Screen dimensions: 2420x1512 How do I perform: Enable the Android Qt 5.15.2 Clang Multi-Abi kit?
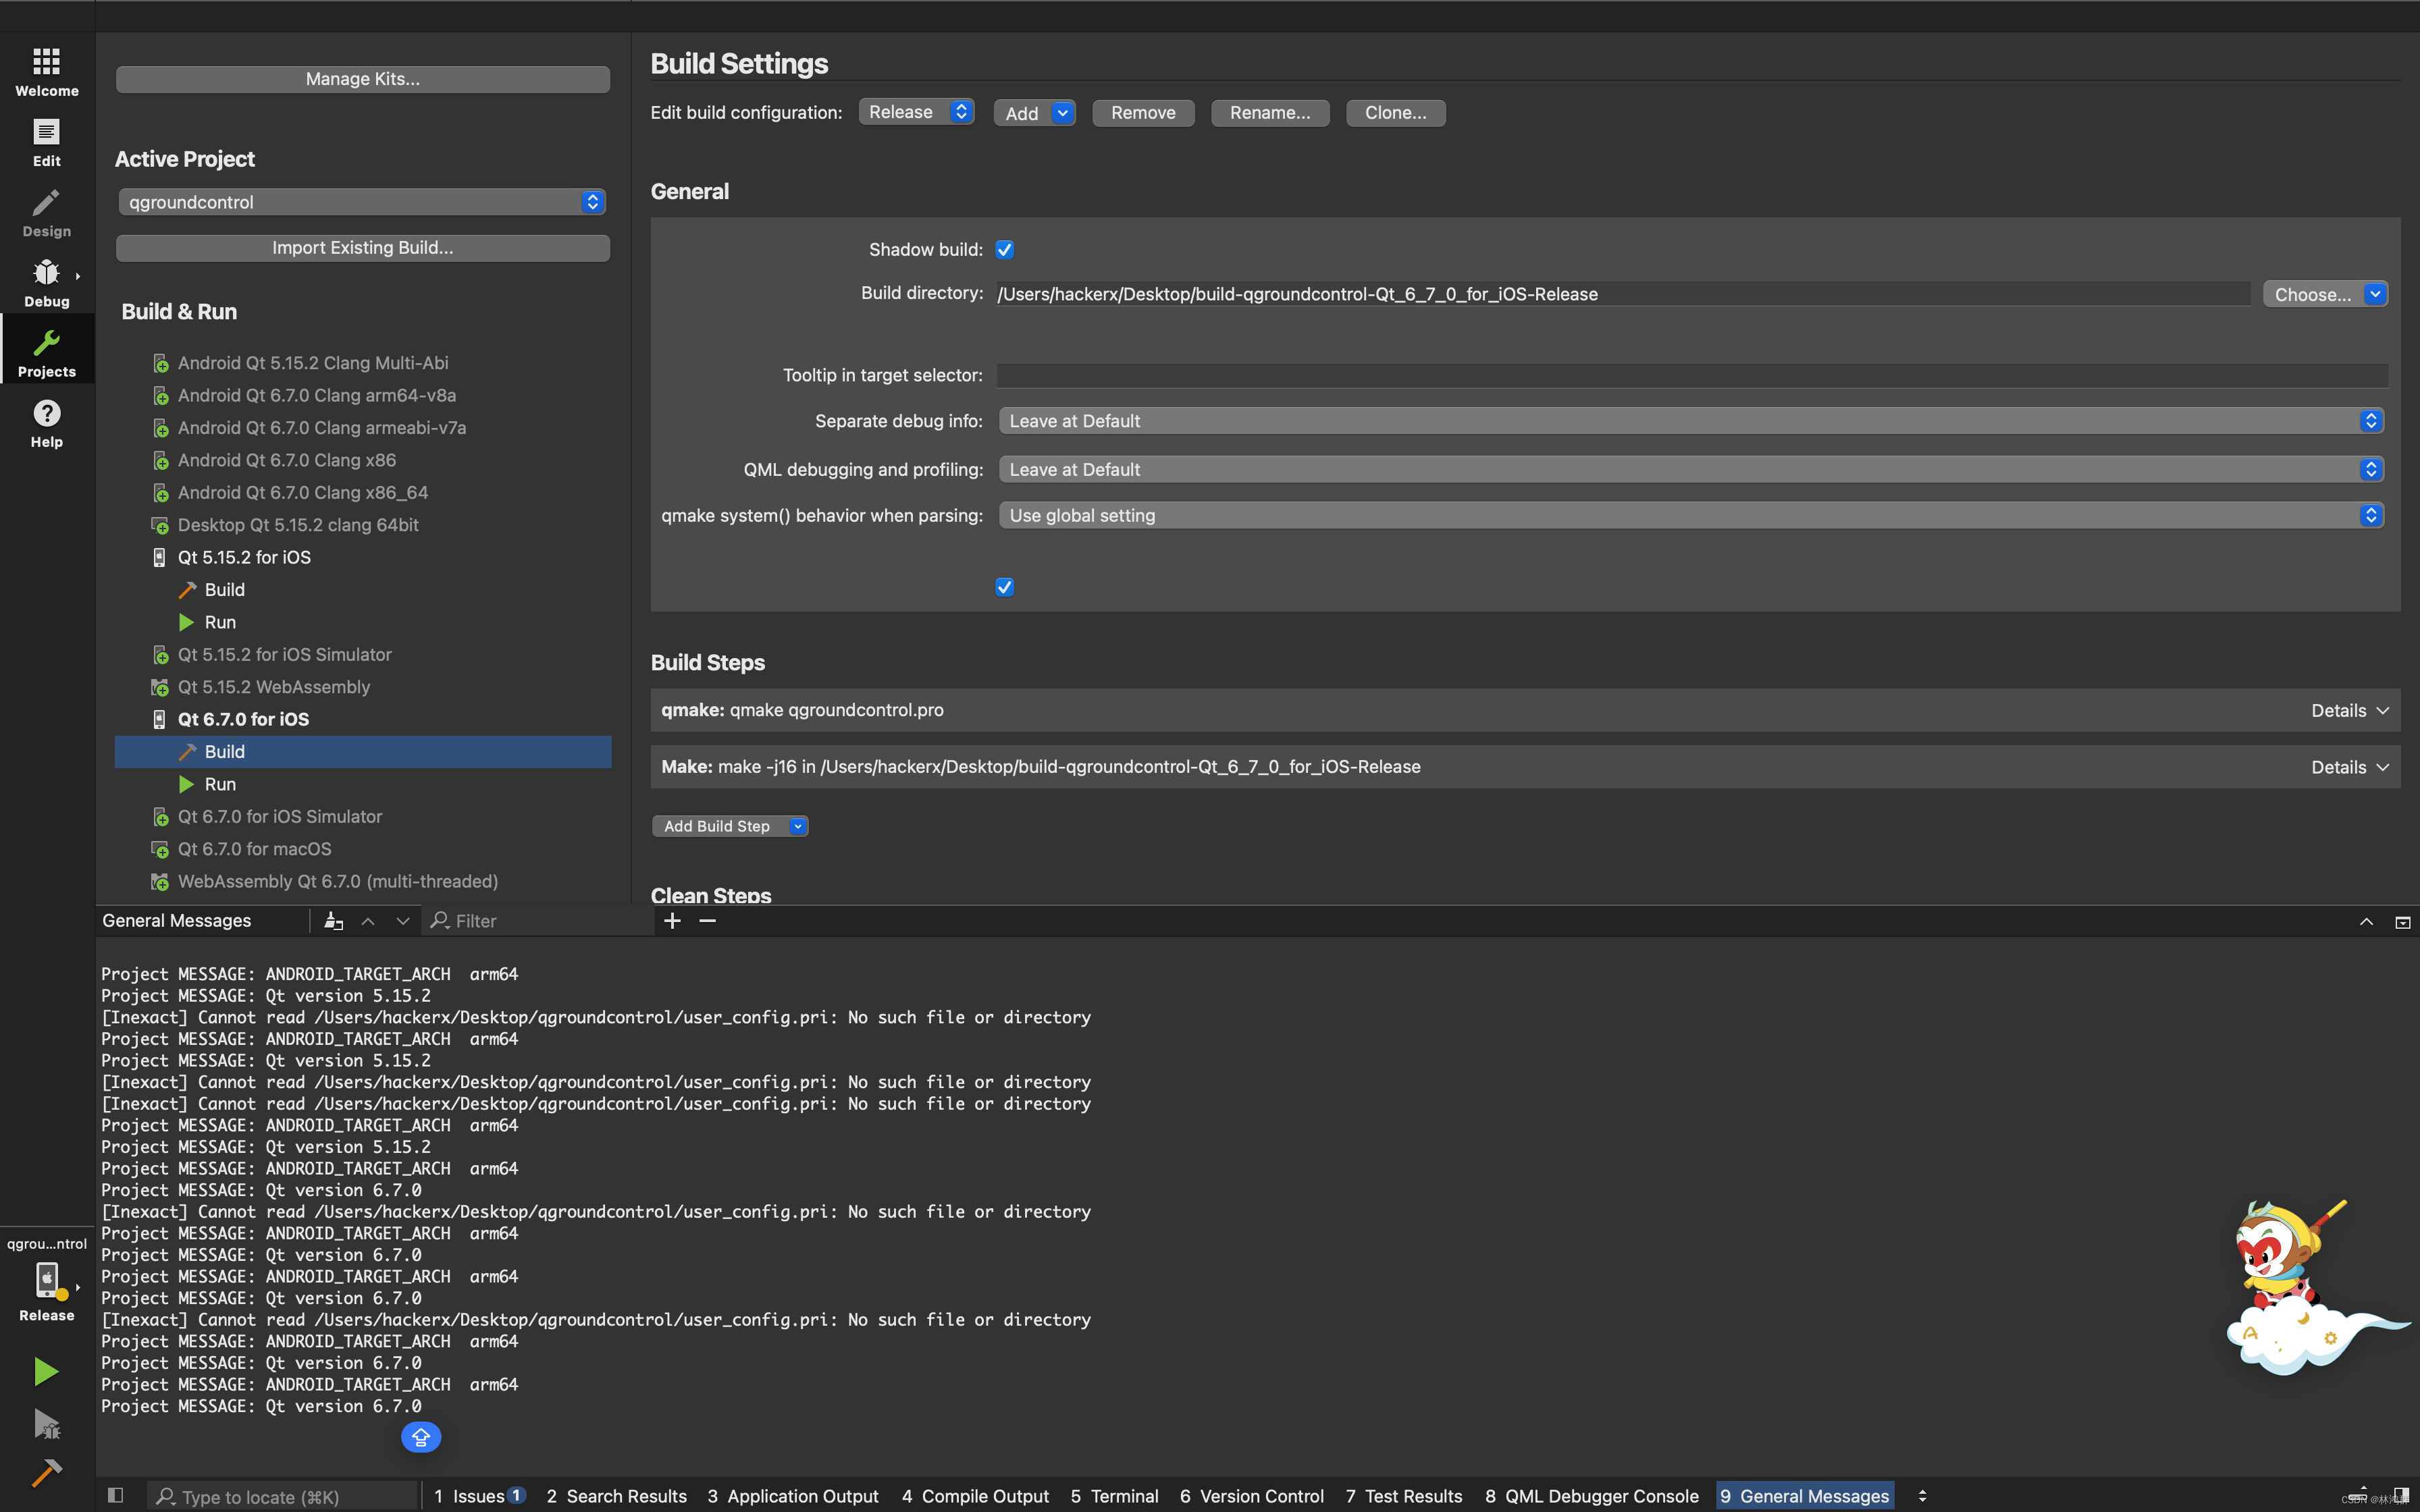click(x=312, y=363)
